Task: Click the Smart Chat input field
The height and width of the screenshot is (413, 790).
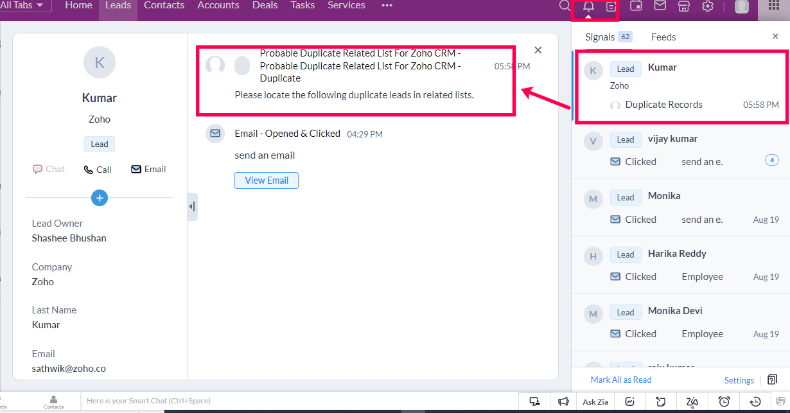Action: (299, 401)
